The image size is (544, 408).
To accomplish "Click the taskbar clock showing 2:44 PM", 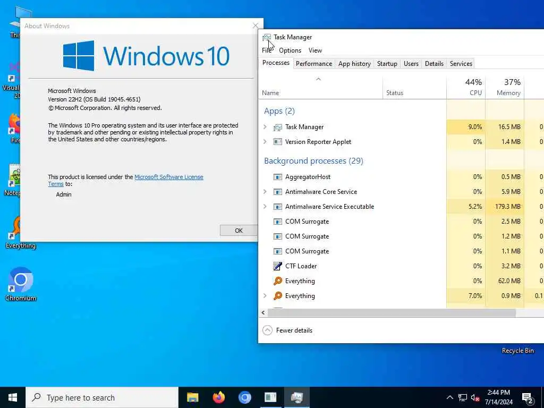I will tap(498, 397).
